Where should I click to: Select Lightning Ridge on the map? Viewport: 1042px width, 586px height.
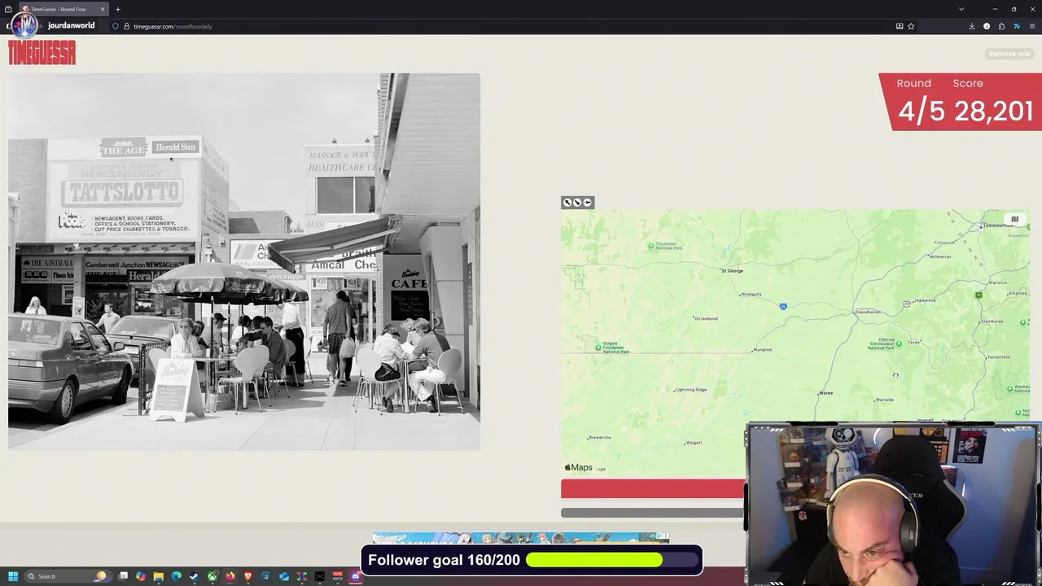click(690, 390)
